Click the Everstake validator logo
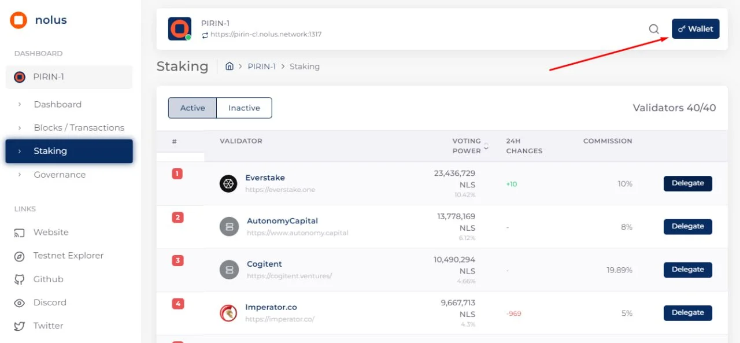Viewport: 740px width, 343px height. [x=228, y=183]
